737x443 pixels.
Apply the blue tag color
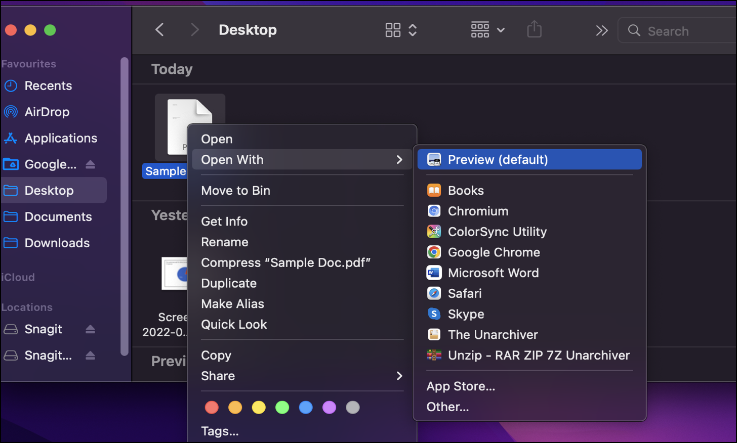tap(306, 407)
